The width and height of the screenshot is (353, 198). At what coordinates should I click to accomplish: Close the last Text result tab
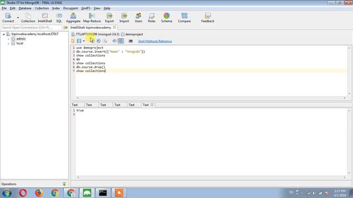(152, 105)
